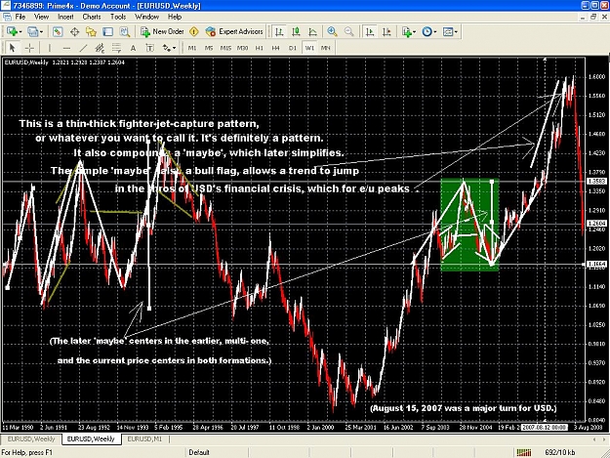Open MetaEditor yellow diamond icon
Image resolution: width=610 pixels, height=458 pixels.
(194, 32)
